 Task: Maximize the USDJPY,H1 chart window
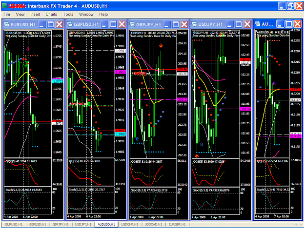tap(239, 24)
